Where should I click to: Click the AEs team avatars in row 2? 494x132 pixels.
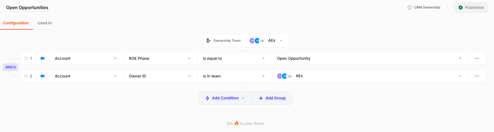point(284,76)
